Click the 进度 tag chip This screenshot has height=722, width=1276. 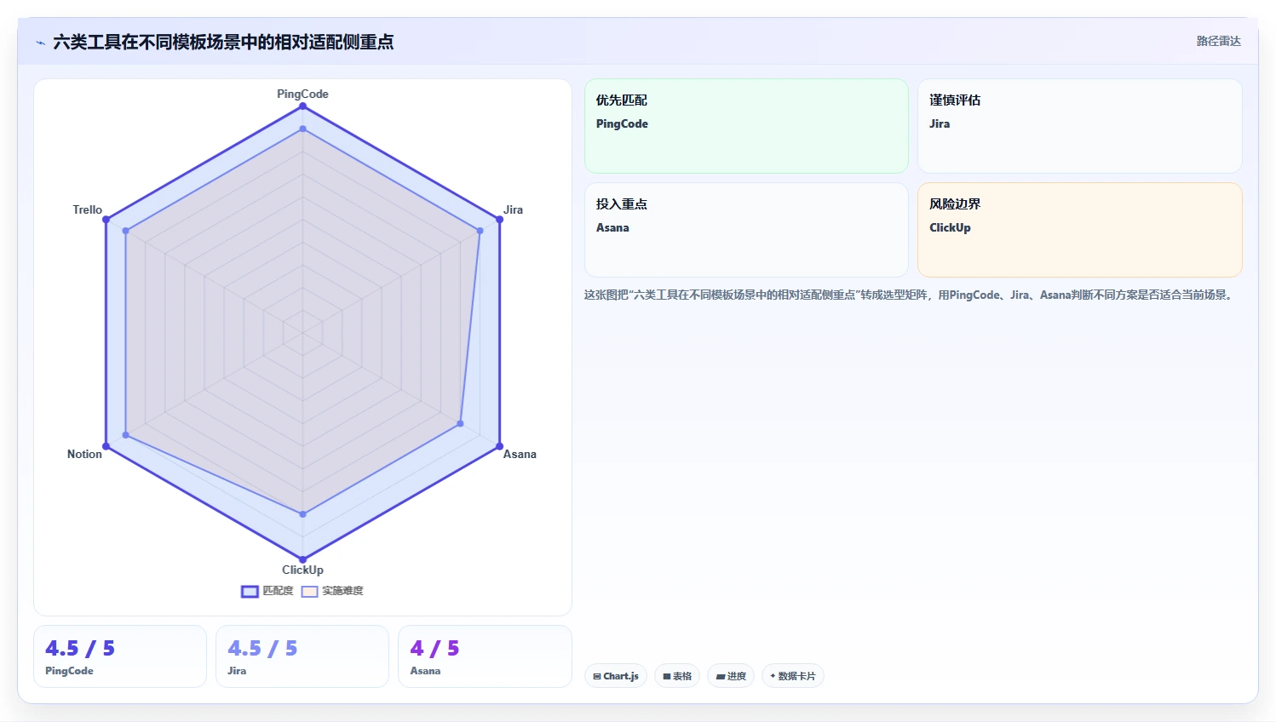click(x=731, y=676)
